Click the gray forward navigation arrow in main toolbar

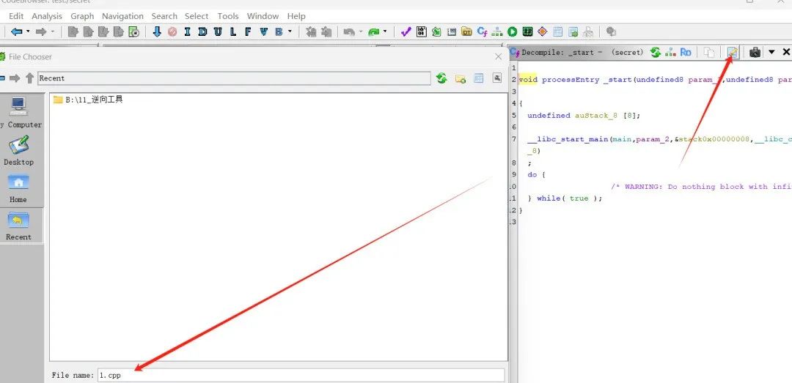(x=41, y=31)
